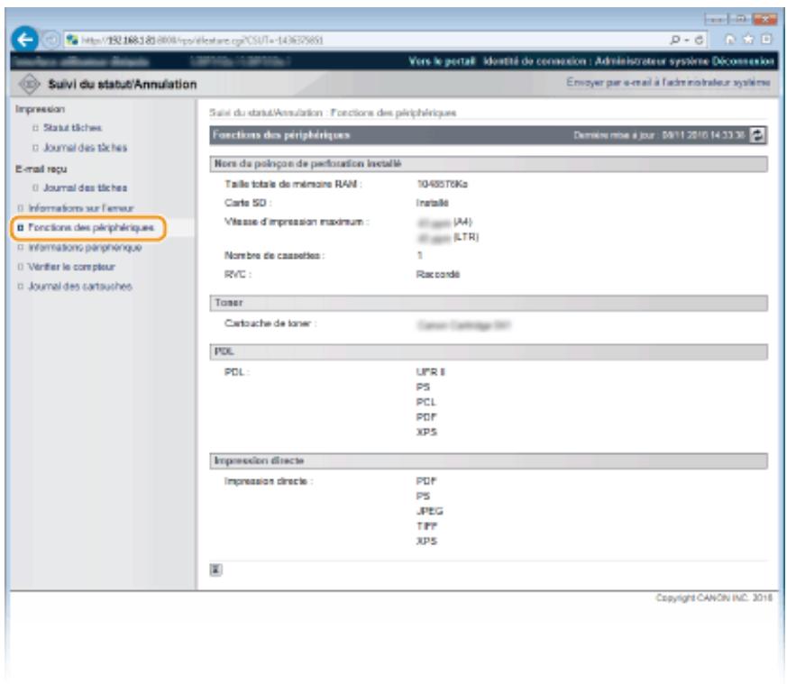Open Journal des cartouches menu item
Screen dimensions: 787x684
(x=80, y=287)
